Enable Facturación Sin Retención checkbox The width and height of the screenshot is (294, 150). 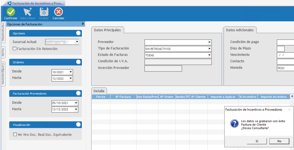click(14, 49)
